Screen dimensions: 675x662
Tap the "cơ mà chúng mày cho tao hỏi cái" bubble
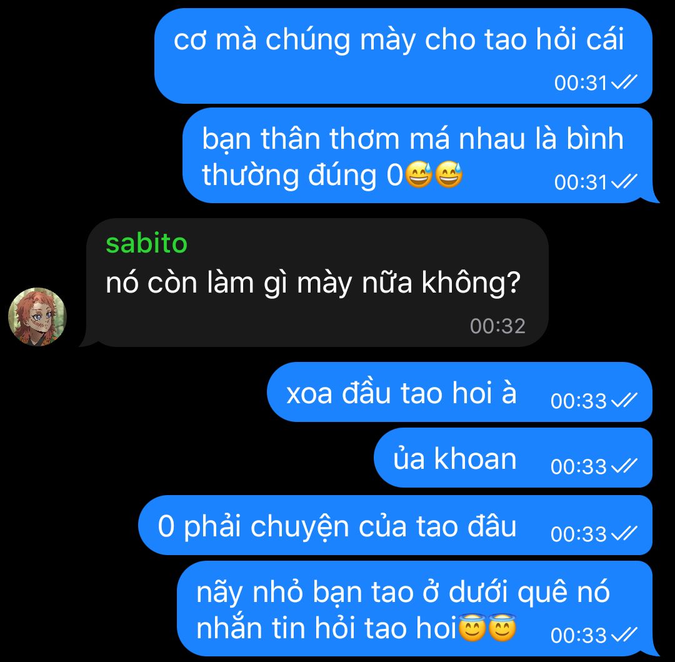403,56
